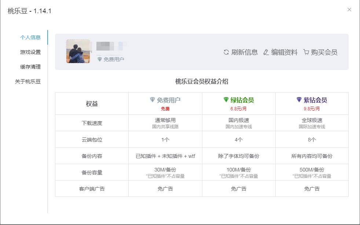
Task: Click 国内共享线路 subtext
Action: (165, 127)
